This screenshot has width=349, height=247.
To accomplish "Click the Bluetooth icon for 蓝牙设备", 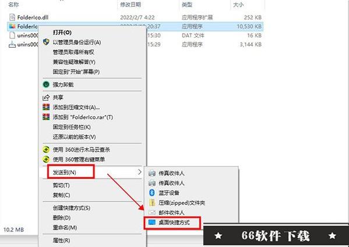I will (x=152, y=193).
